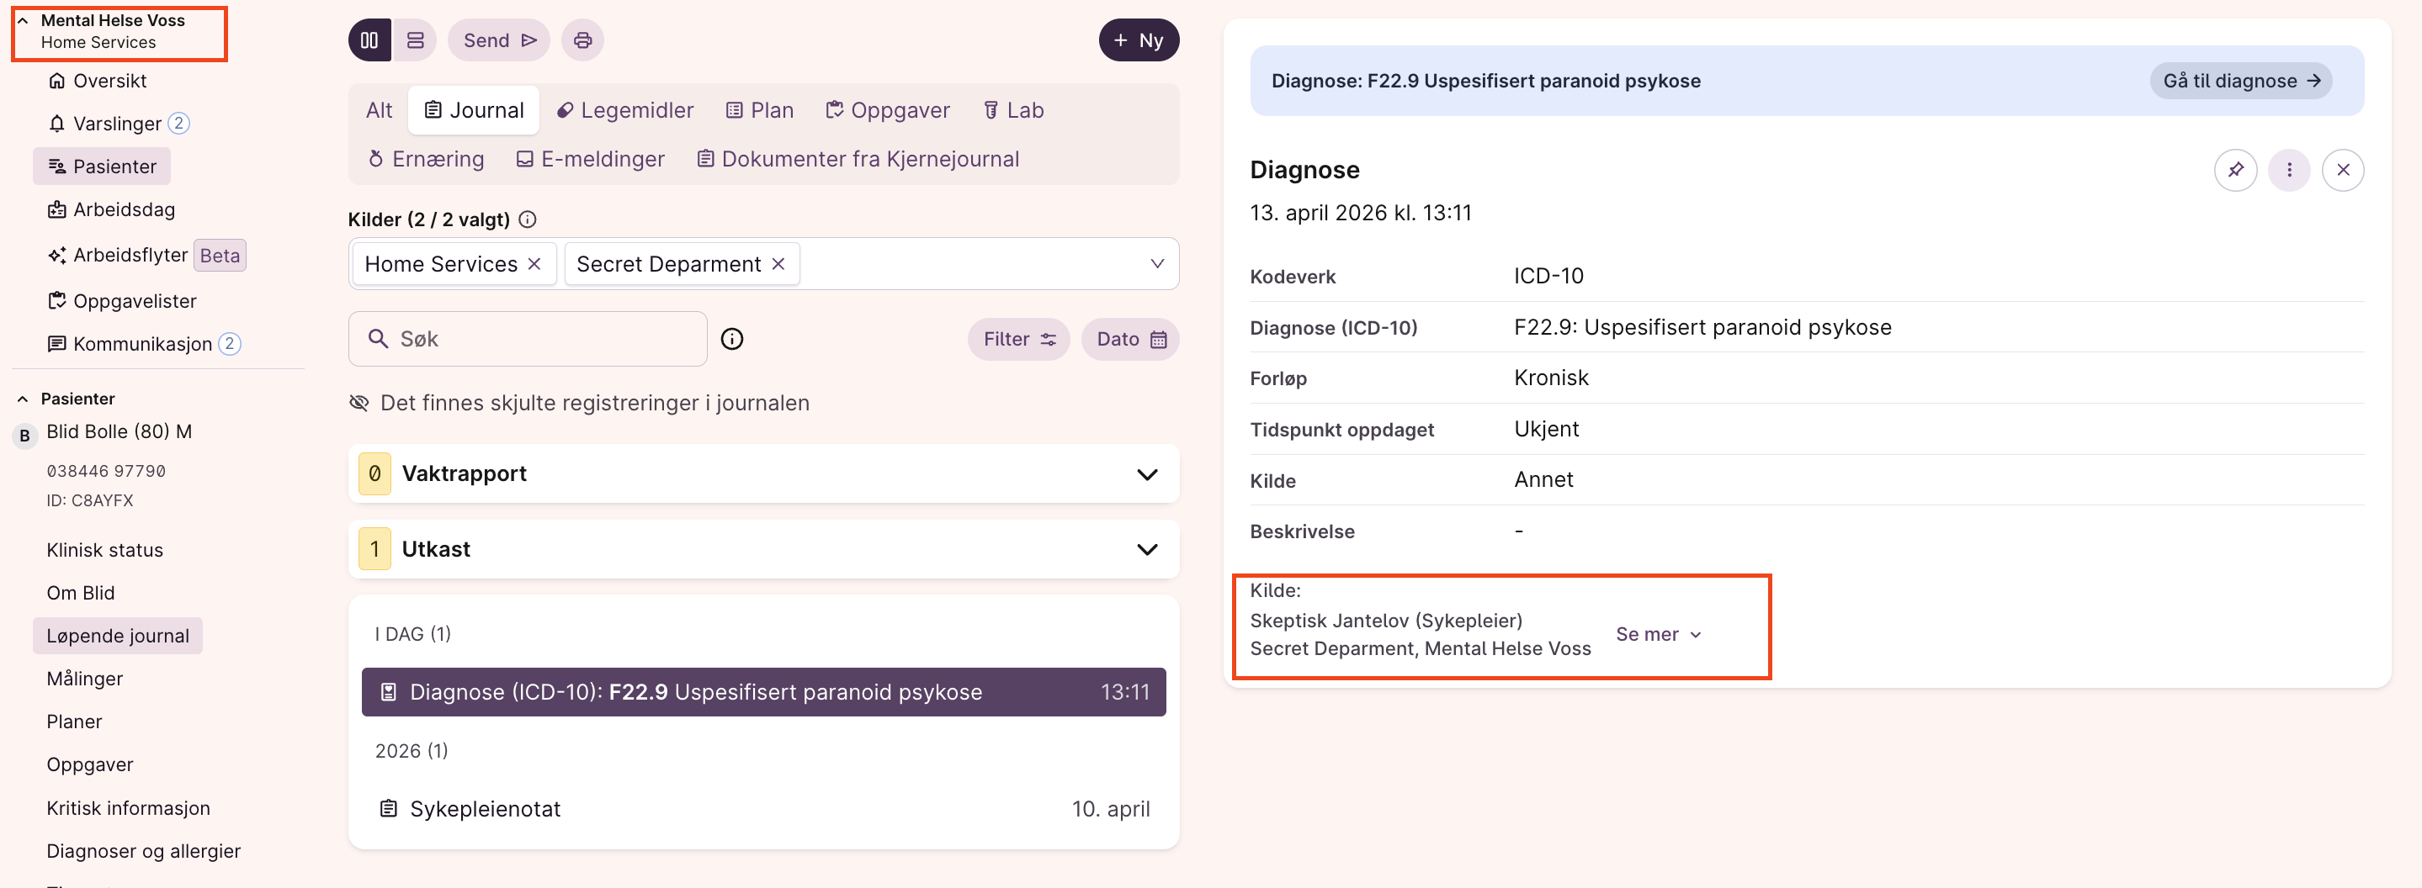Open the Dato calendar picker
2422x888 pixels.
click(x=1130, y=339)
